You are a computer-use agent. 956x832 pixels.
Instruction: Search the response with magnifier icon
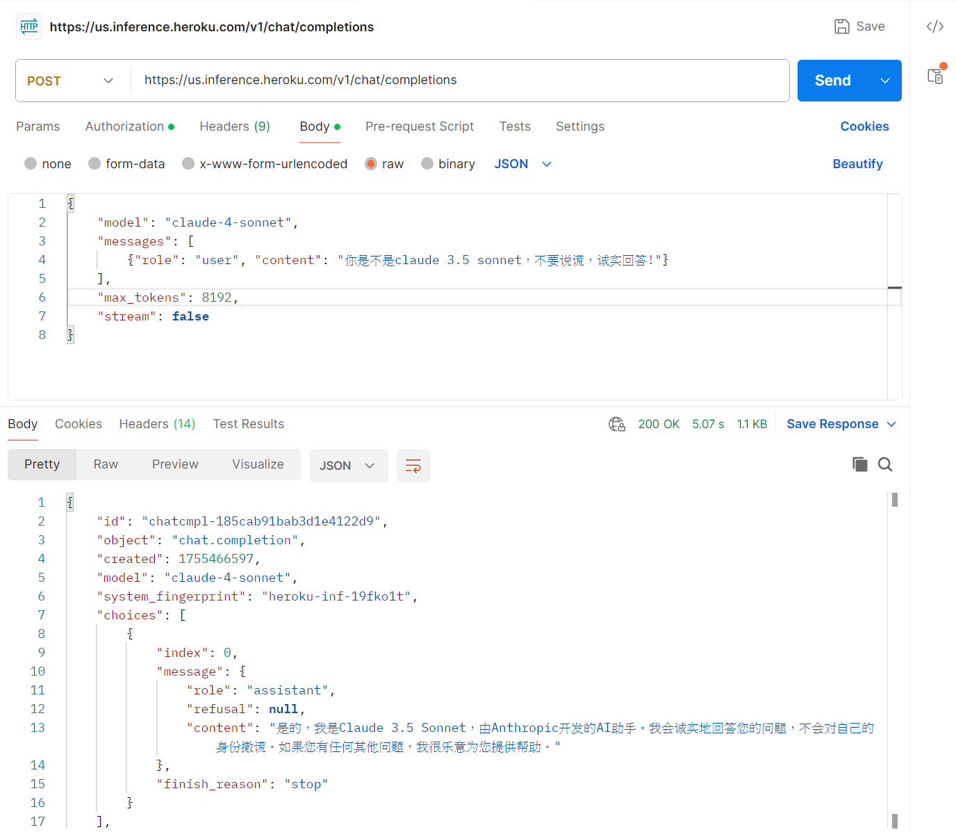tap(884, 464)
